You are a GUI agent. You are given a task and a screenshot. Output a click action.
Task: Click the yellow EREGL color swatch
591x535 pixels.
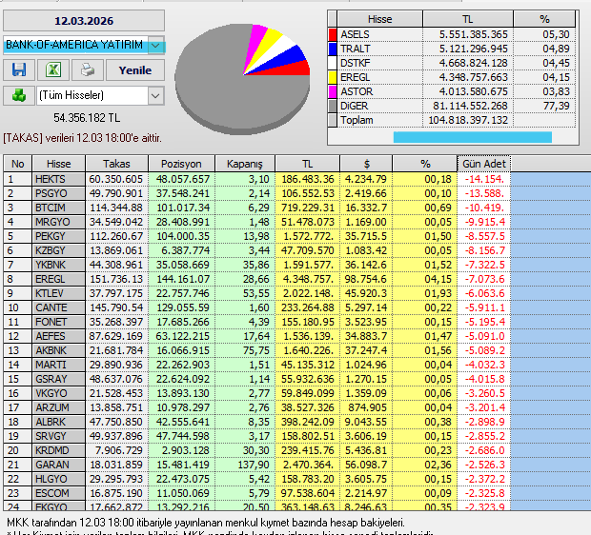click(x=333, y=77)
